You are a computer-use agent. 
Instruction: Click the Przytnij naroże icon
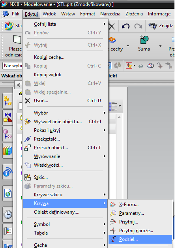coord(113,231)
